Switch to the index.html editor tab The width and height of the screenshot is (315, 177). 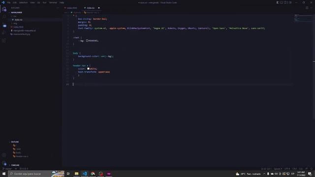[72, 8]
